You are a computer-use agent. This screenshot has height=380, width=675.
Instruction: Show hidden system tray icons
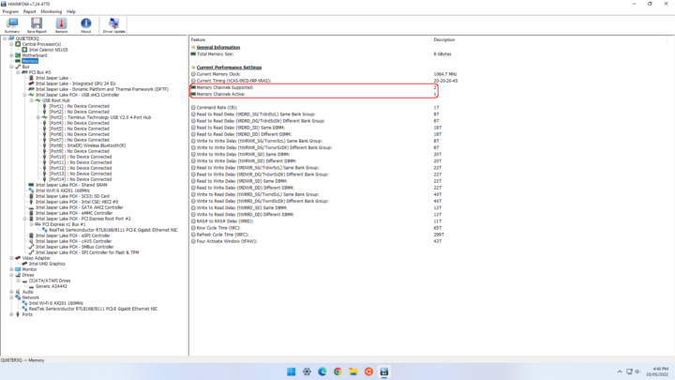pyautogui.click(x=620, y=372)
